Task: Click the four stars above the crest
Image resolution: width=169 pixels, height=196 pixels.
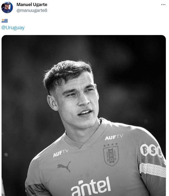Action: point(110,145)
